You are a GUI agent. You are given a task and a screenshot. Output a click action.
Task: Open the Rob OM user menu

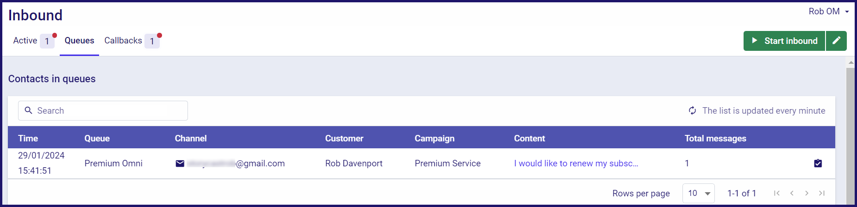tap(828, 12)
